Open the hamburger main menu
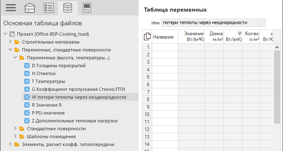 click(11, 8)
